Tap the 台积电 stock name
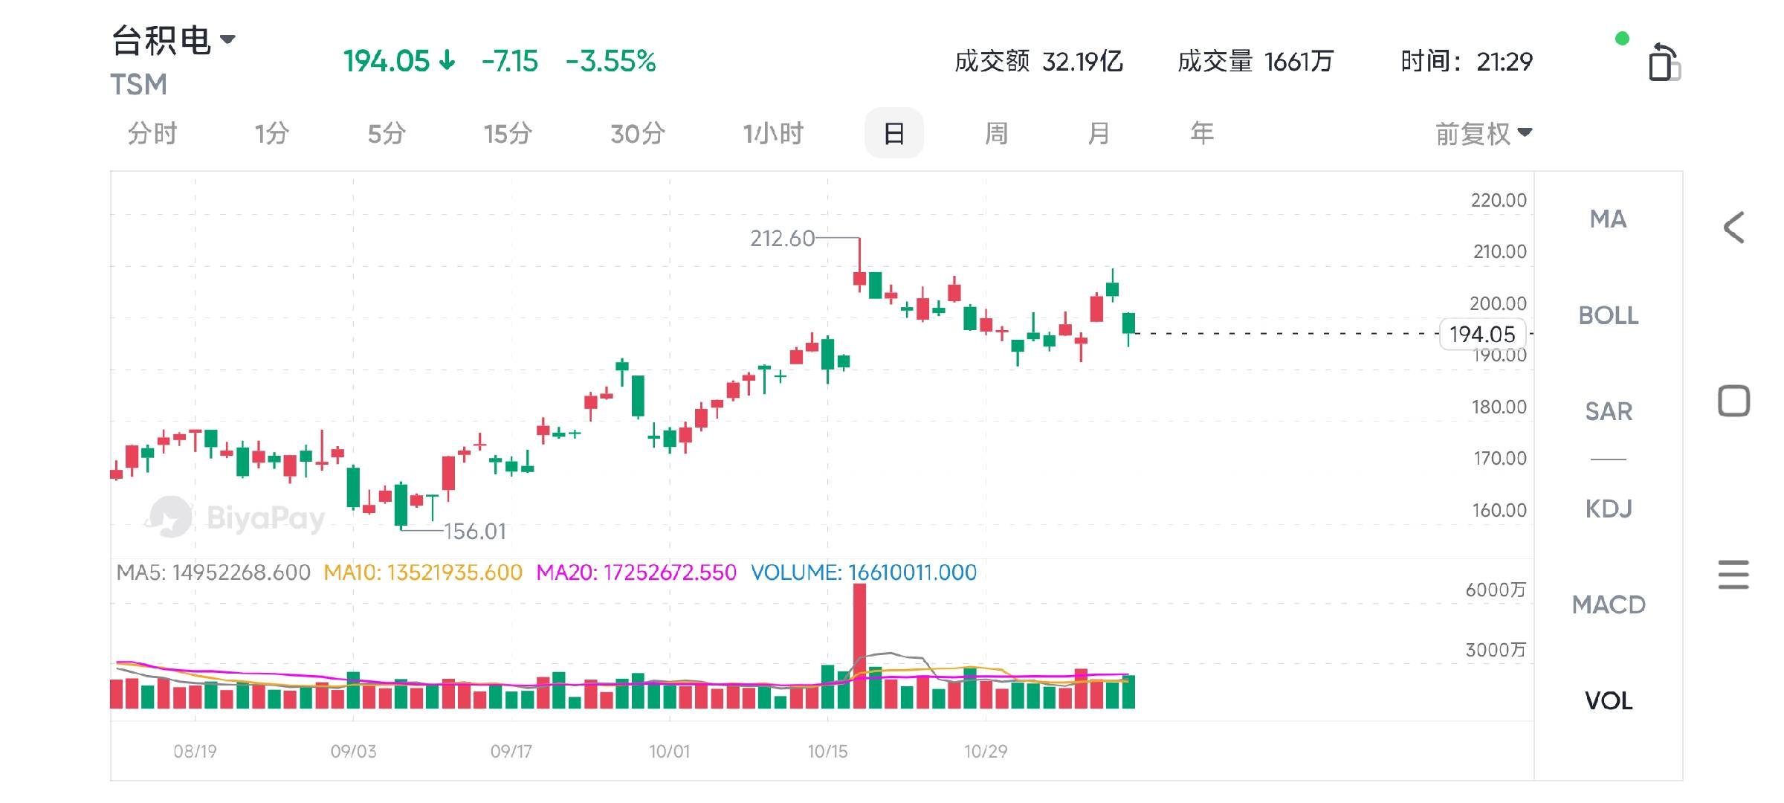Image resolution: width=1784 pixels, height=803 pixels. (161, 40)
